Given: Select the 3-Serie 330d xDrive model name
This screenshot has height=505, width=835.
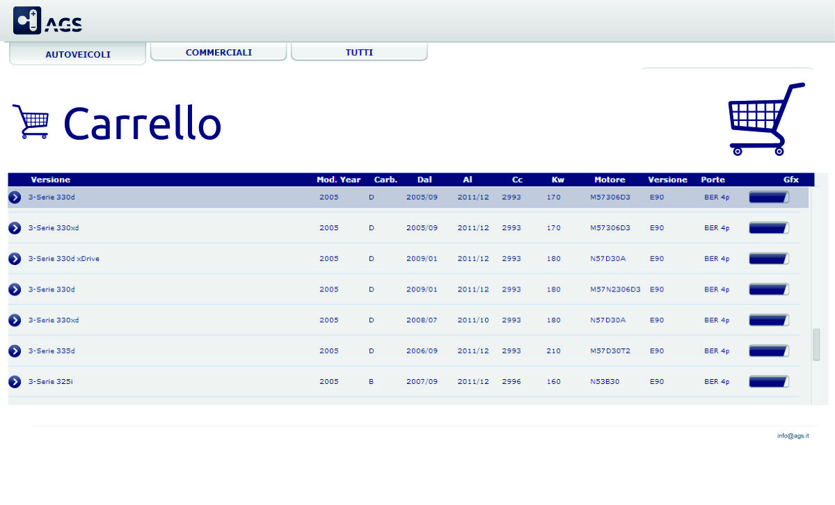Looking at the screenshot, I should (64, 259).
